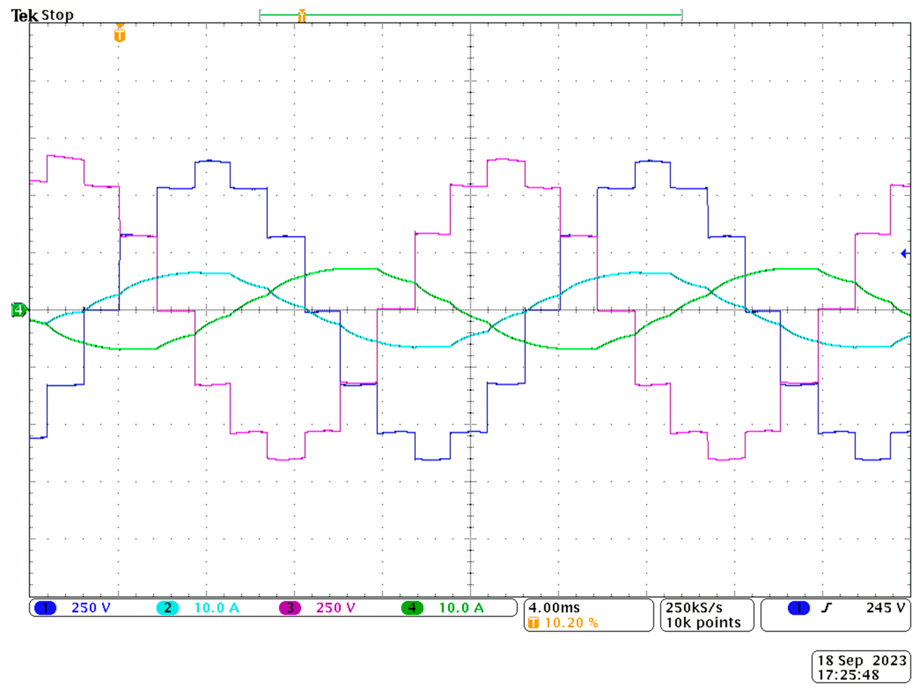Image resolution: width=921 pixels, height=690 pixels.
Task: Click the rising edge trigger slope icon
Action: pyautogui.click(x=826, y=608)
